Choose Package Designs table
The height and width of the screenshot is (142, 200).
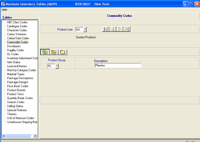(x=17, y=82)
